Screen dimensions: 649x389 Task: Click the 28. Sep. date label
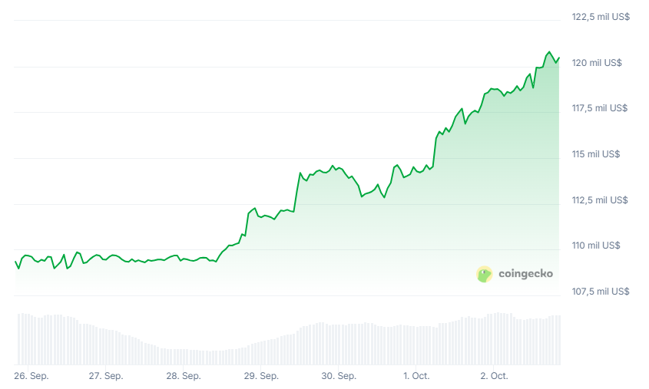(x=184, y=376)
